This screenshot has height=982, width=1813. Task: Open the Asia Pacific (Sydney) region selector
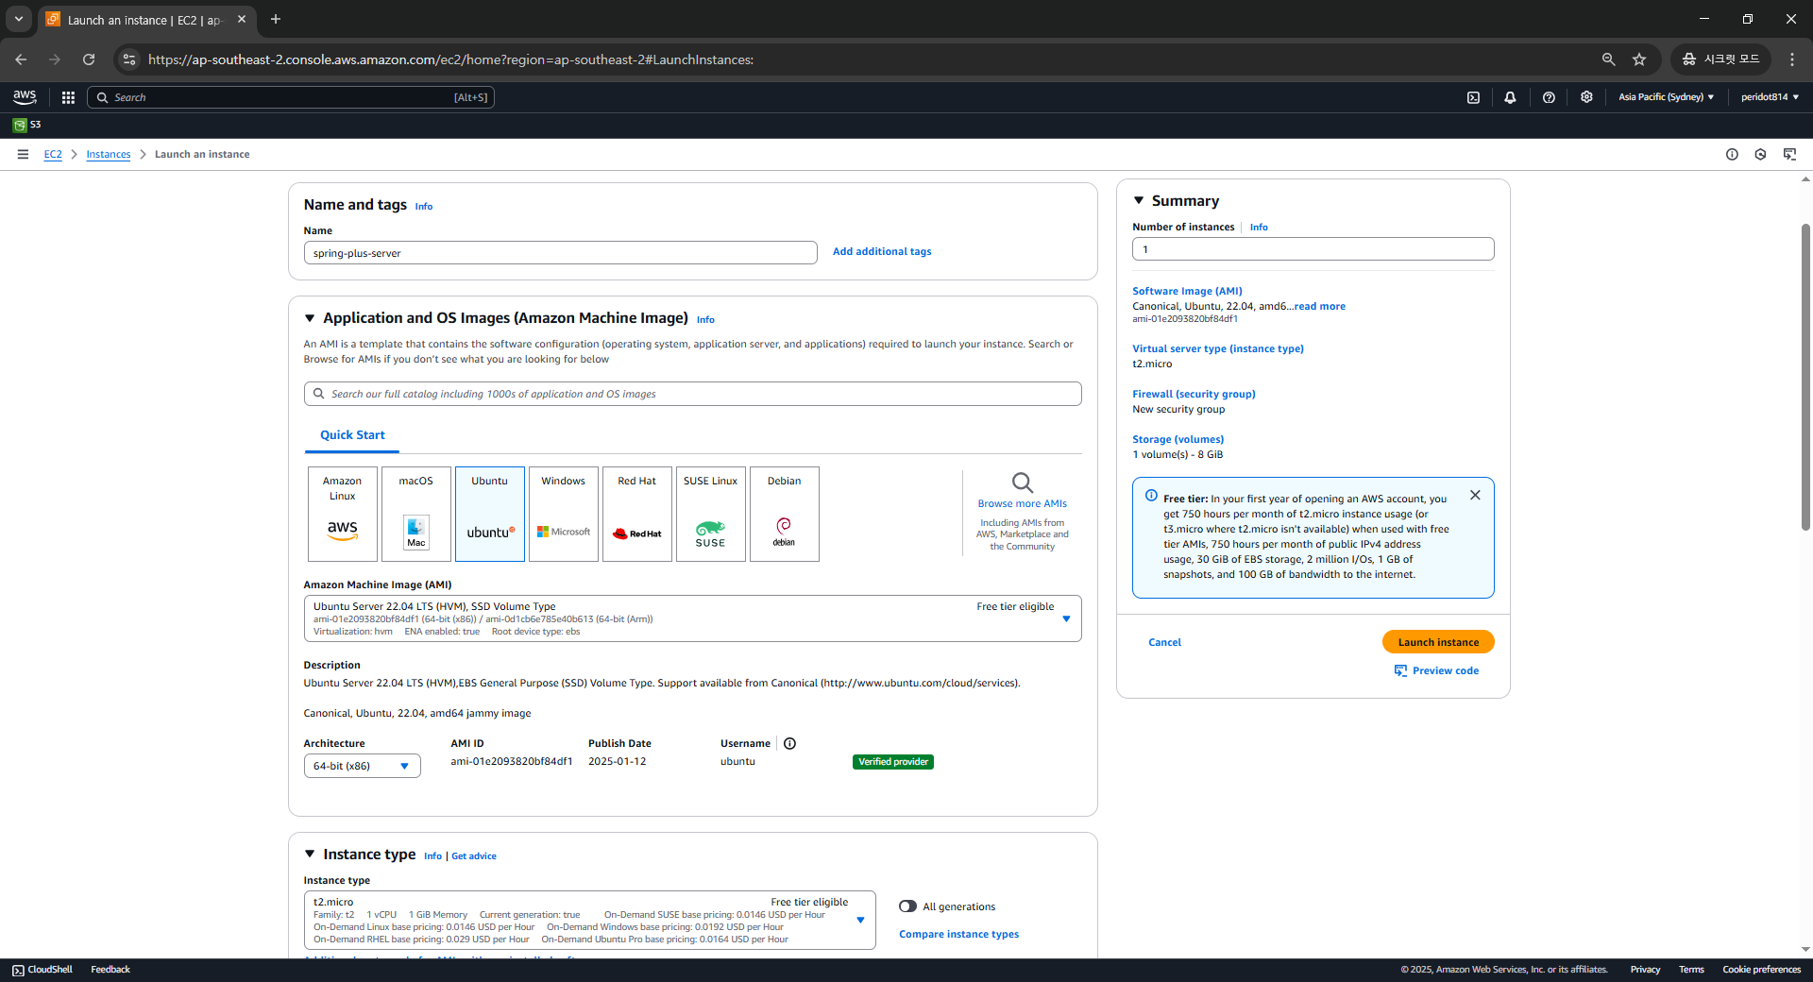1666,97
